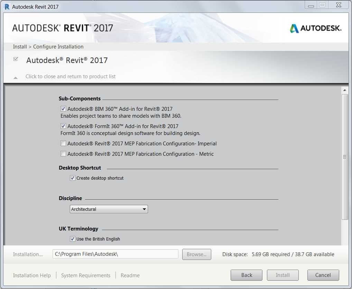352x289 pixels.
Task: Click the Cancel button
Action: click(323, 275)
